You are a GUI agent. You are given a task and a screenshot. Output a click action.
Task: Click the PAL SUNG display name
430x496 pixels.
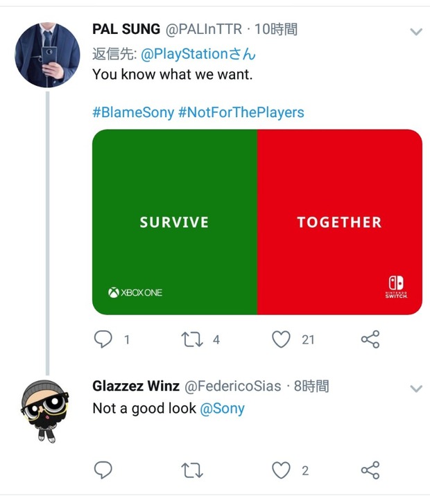tap(125, 29)
